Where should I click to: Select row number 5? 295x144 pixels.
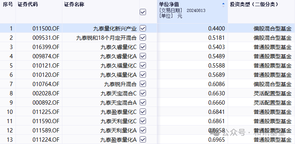pyautogui.click(x=11, y=66)
